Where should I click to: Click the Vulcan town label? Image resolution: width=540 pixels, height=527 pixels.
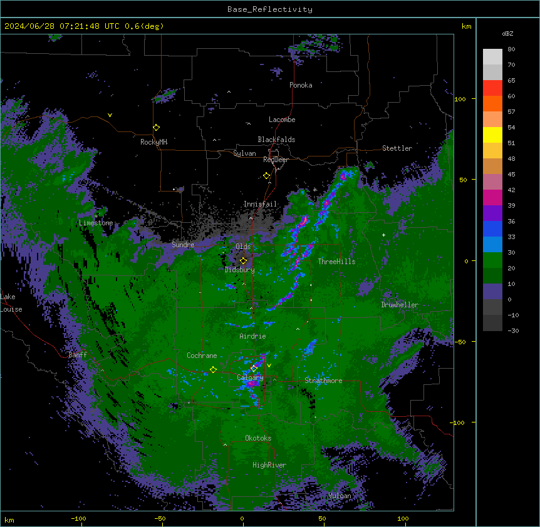coord(340,496)
